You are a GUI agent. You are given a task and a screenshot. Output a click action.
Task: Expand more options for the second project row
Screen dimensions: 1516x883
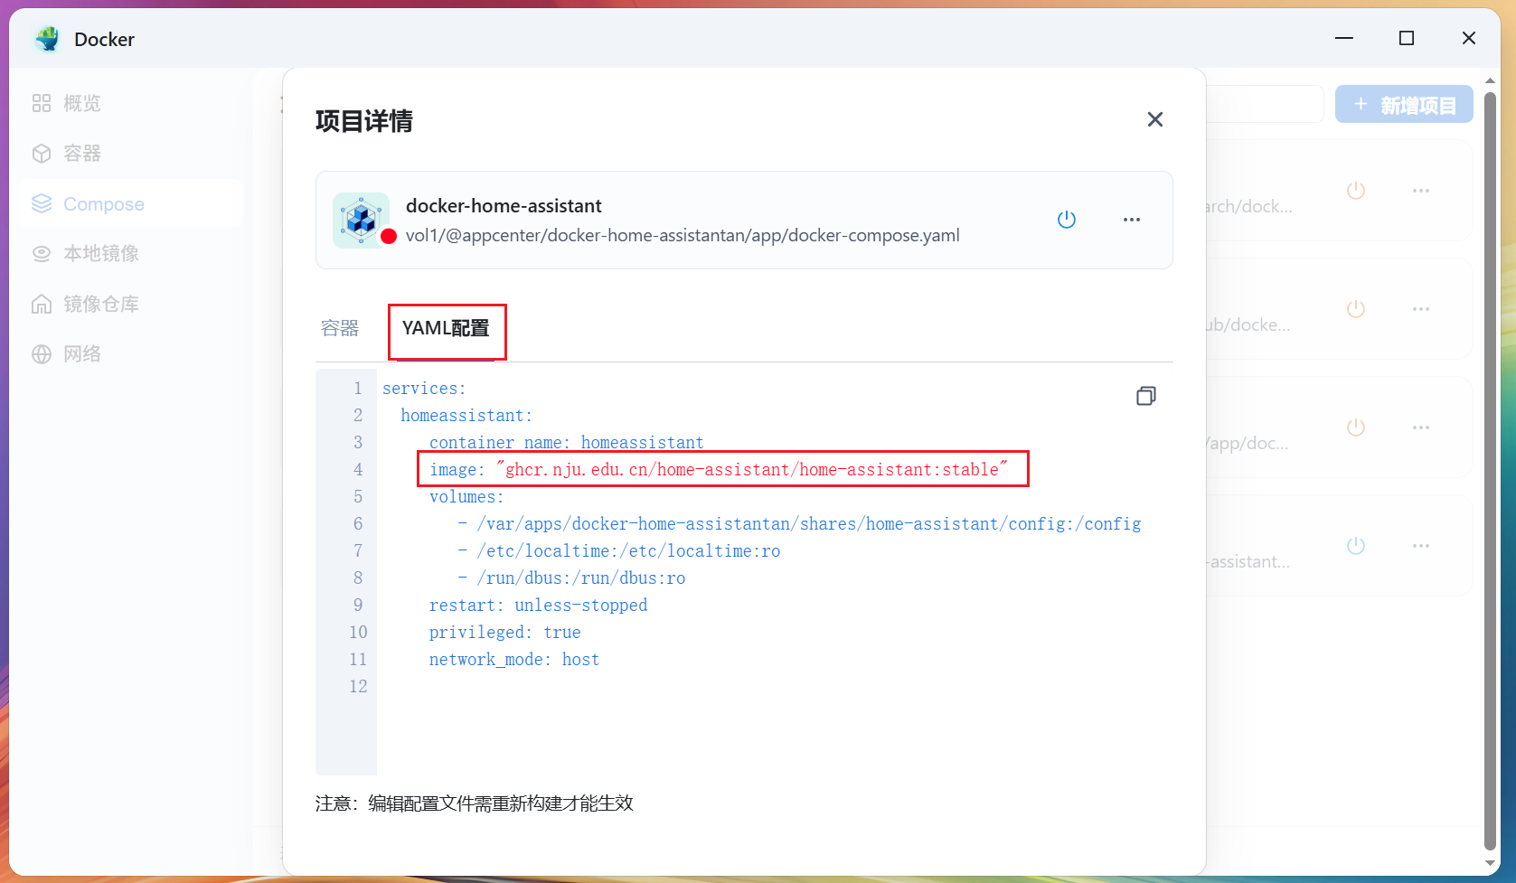point(1420,309)
